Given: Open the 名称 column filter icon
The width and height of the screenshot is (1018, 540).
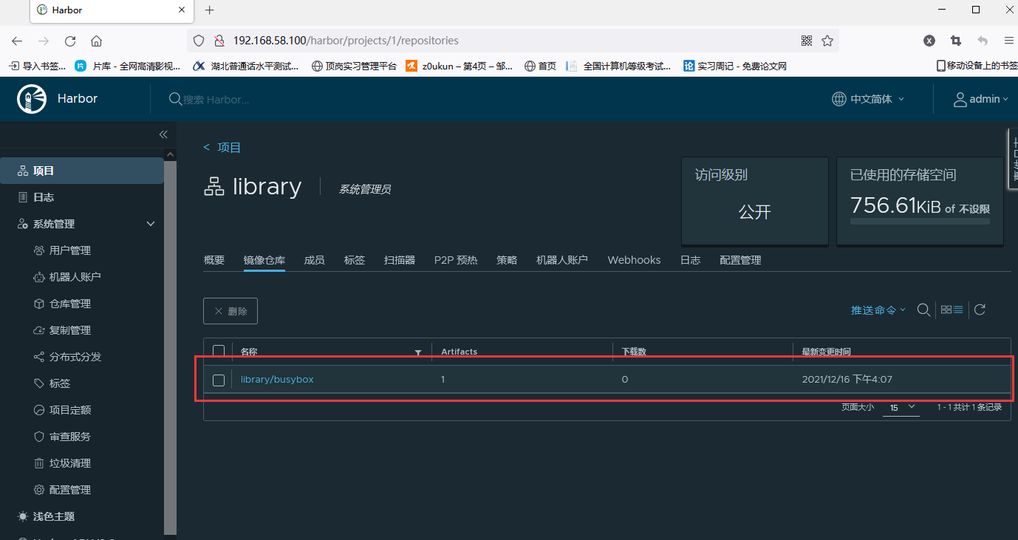Looking at the screenshot, I should (x=418, y=352).
